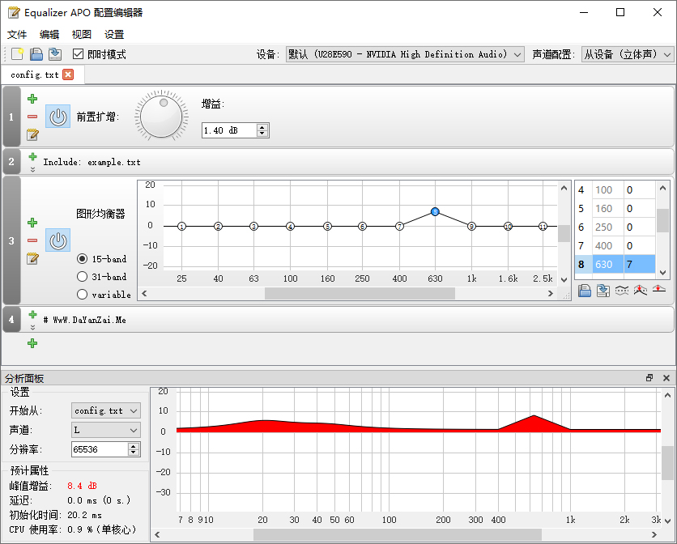Uncheck the 即时模式 checkbox
Image resolution: width=677 pixels, height=544 pixels.
pyautogui.click(x=76, y=54)
